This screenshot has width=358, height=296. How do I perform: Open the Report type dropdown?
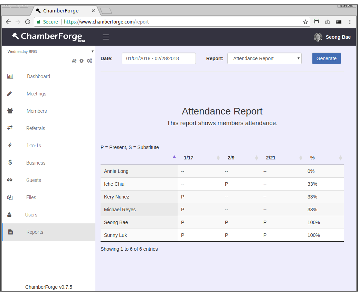264,58
